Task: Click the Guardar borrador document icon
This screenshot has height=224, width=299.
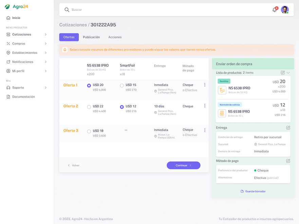Action: [242, 191]
